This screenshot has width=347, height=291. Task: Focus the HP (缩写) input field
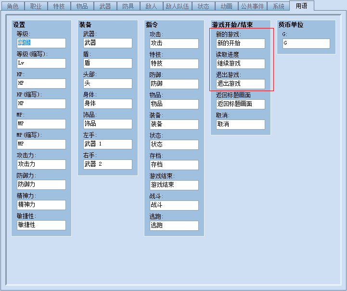[x=41, y=104]
